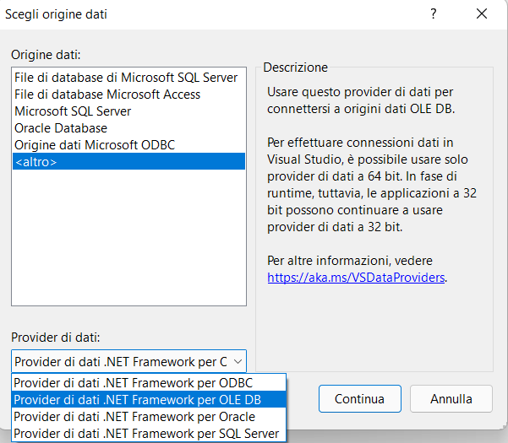Choose 'Provider di dati .NET Framework per SQL Server'
508x443 pixels.
click(x=149, y=434)
